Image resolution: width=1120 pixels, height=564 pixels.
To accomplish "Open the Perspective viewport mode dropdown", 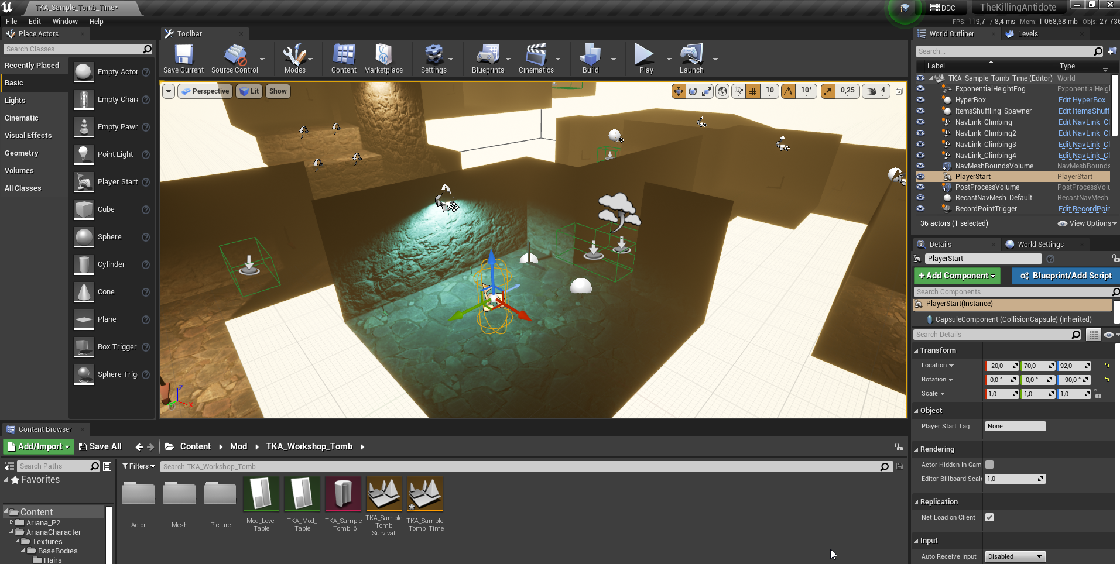I will click(x=205, y=91).
